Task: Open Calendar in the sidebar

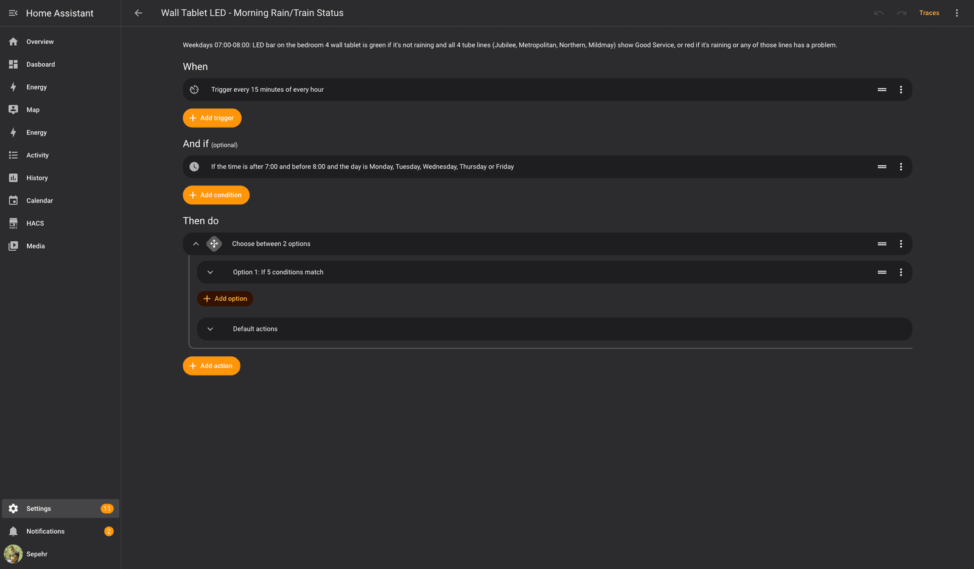Action: pyautogui.click(x=60, y=201)
